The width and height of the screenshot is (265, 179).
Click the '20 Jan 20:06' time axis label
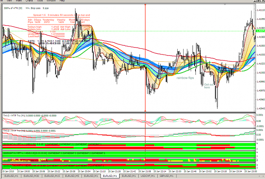point(39,171)
